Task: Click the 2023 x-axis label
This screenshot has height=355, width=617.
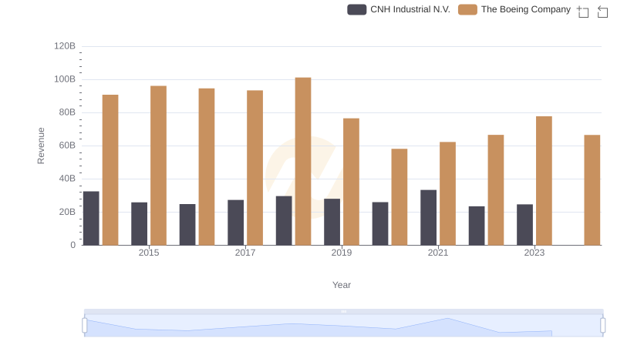Action: 534,253
